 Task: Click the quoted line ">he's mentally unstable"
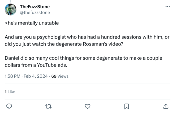(x=32, y=23)
